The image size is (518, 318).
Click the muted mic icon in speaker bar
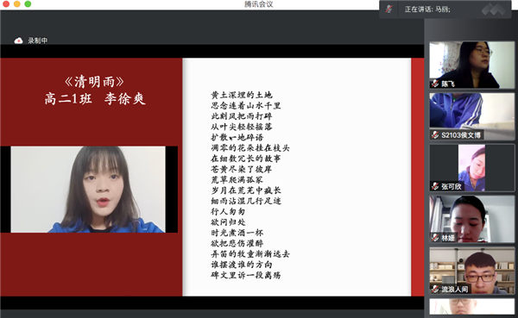(389, 9)
